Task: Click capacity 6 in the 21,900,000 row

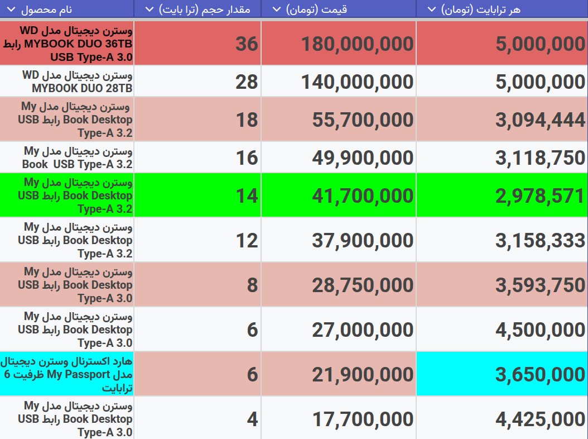Action: coord(197,374)
